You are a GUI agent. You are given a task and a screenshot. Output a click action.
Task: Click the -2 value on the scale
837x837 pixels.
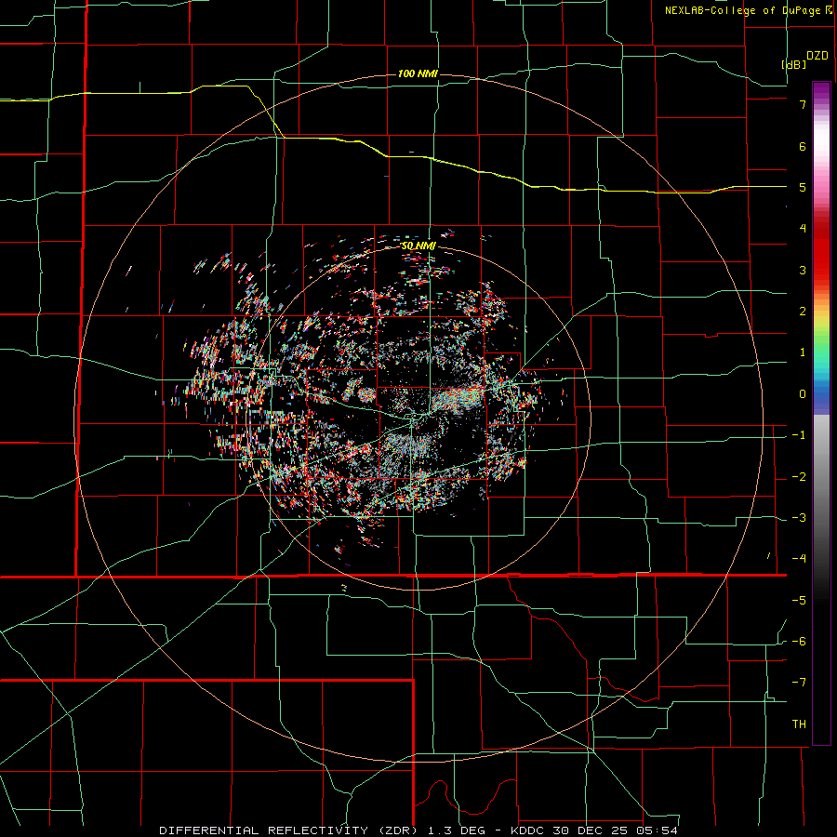coord(799,477)
